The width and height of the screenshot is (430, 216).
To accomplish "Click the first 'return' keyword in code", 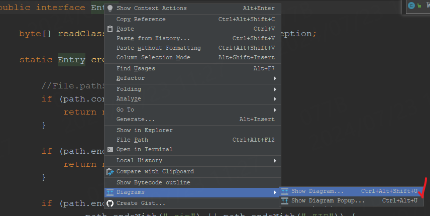I will click(x=80, y=112).
